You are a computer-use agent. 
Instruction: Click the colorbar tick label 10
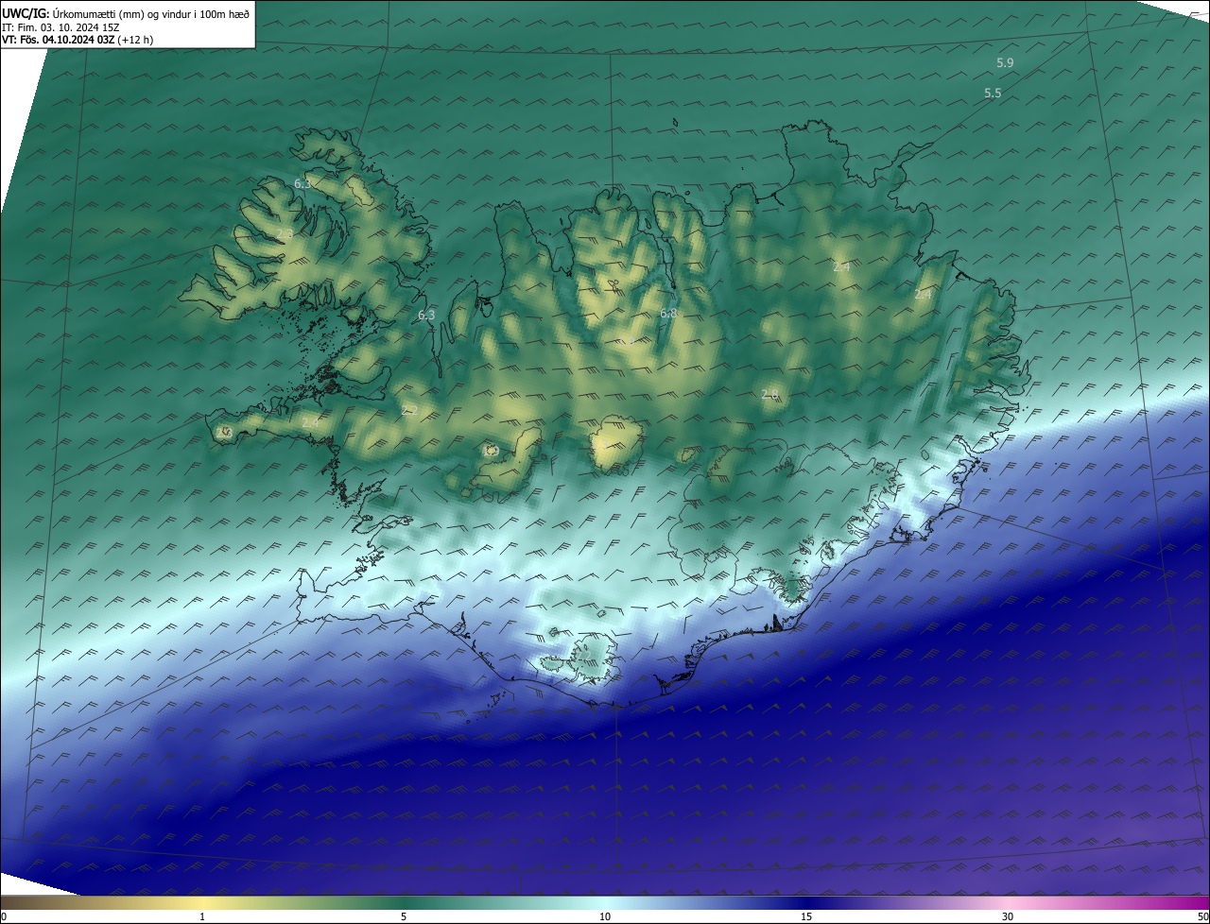605,916
